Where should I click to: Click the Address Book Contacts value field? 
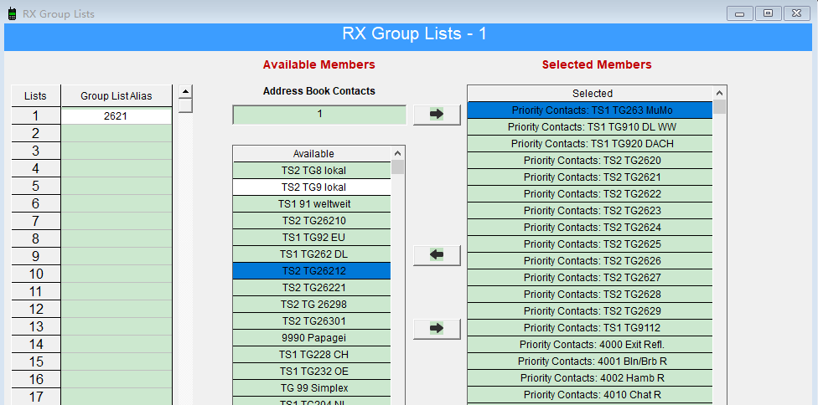click(319, 115)
